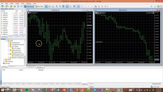Open Skype from the taskbar
Image resolution: width=163 pixels, height=92 pixels.
pyautogui.click(x=95, y=90)
